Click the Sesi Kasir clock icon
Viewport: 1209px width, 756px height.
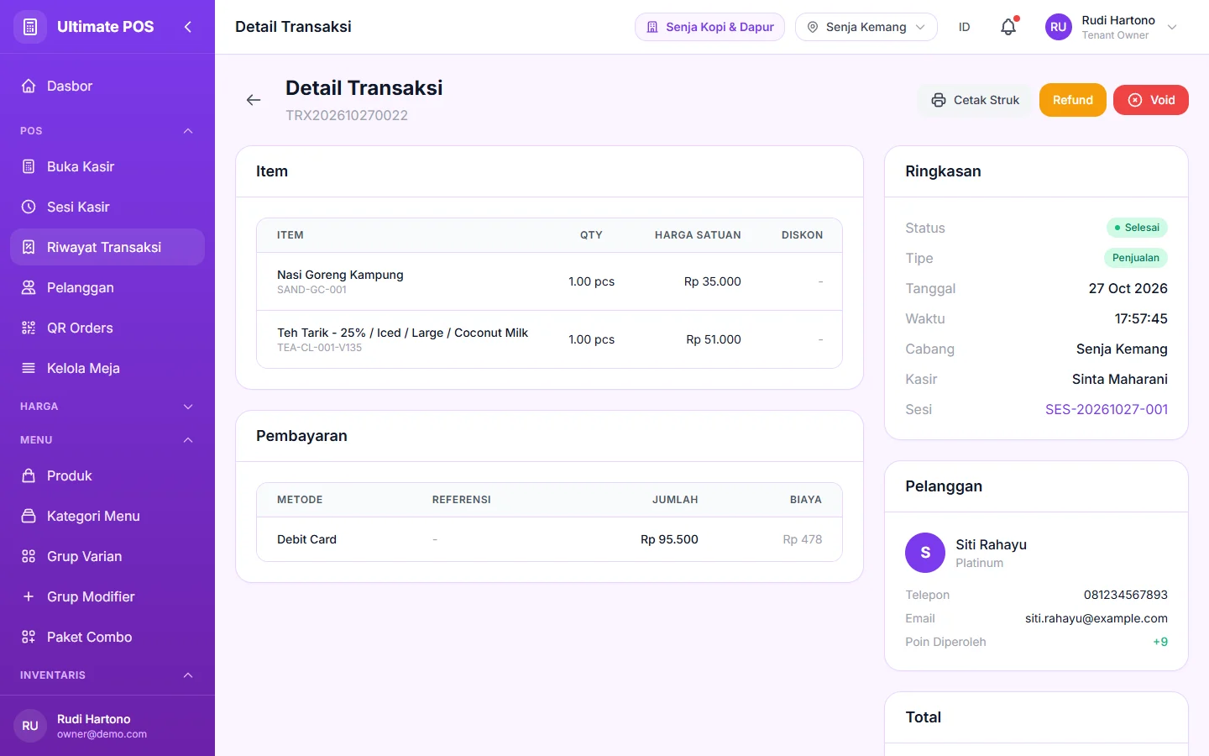29,207
